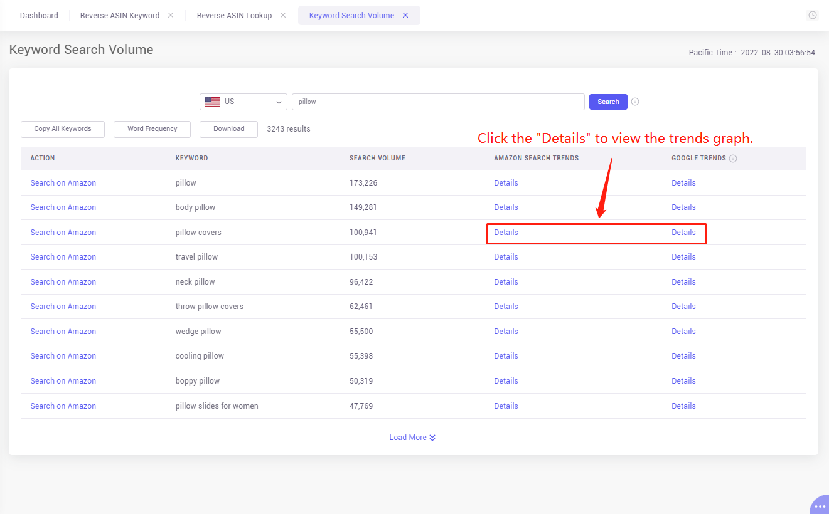Click the 3243 results count text

[289, 129]
